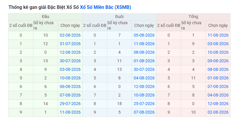Image resolution: width=242 pixels, height=139 pixels.
Task: Open the 31-07-2026 date link
Action: click(70, 44)
